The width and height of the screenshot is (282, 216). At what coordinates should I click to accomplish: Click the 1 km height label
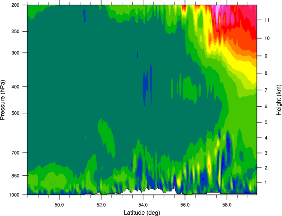(x=266, y=182)
